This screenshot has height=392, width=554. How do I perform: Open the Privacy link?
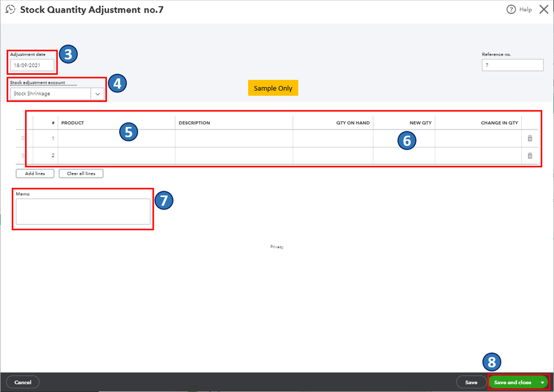277,247
